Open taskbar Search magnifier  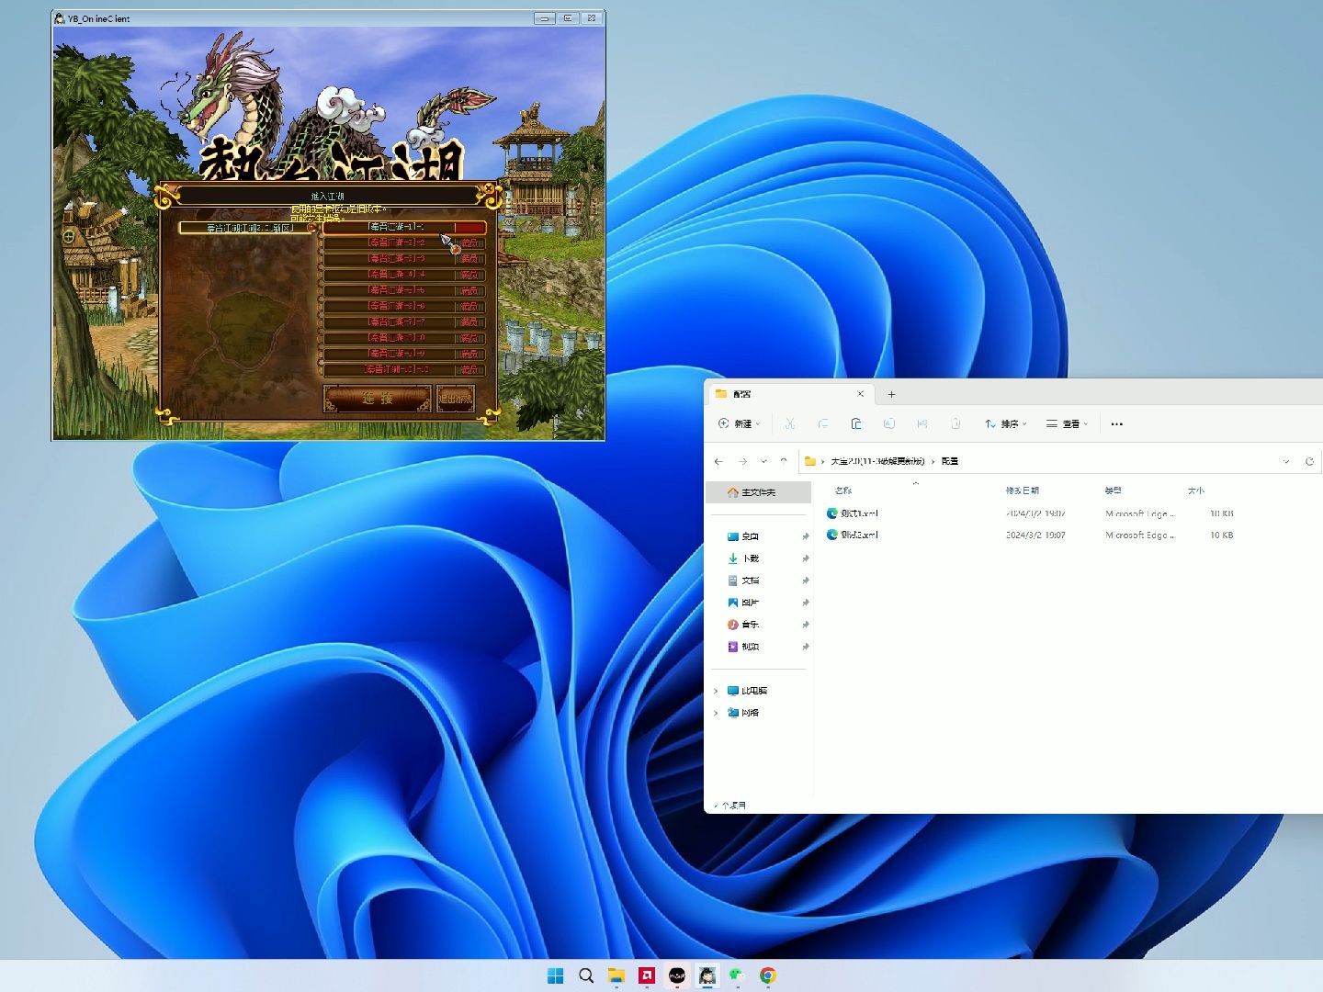pos(586,975)
